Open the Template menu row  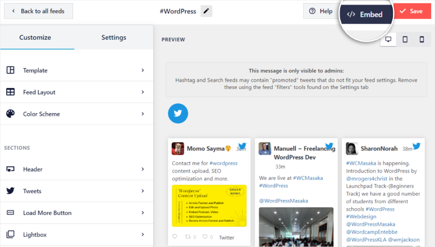coord(76,70)
